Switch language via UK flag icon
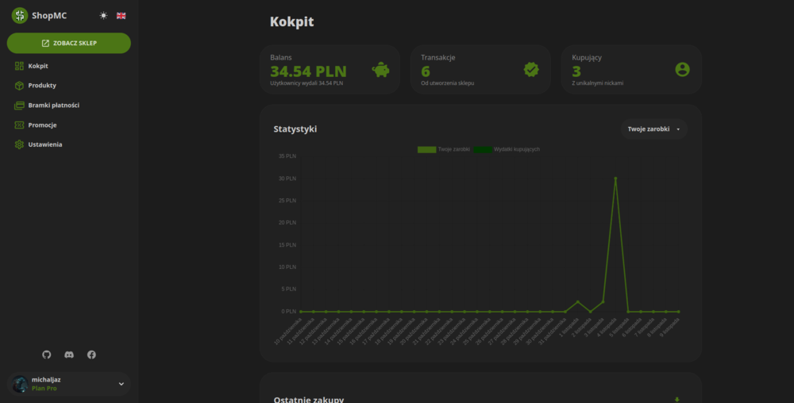 pyautogui.click(x=121, y=16)
